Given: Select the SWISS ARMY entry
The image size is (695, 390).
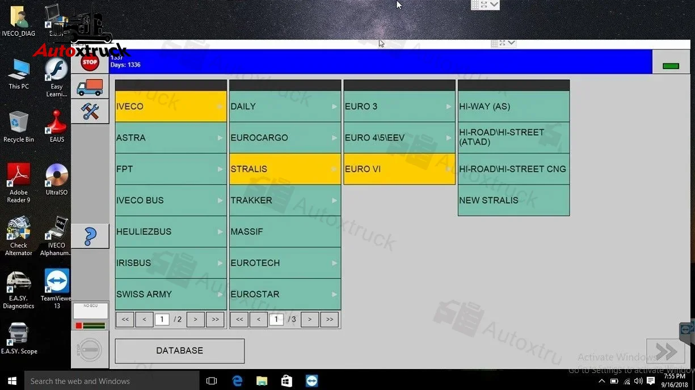Looking at the screenshot, I should pos(171,294).
